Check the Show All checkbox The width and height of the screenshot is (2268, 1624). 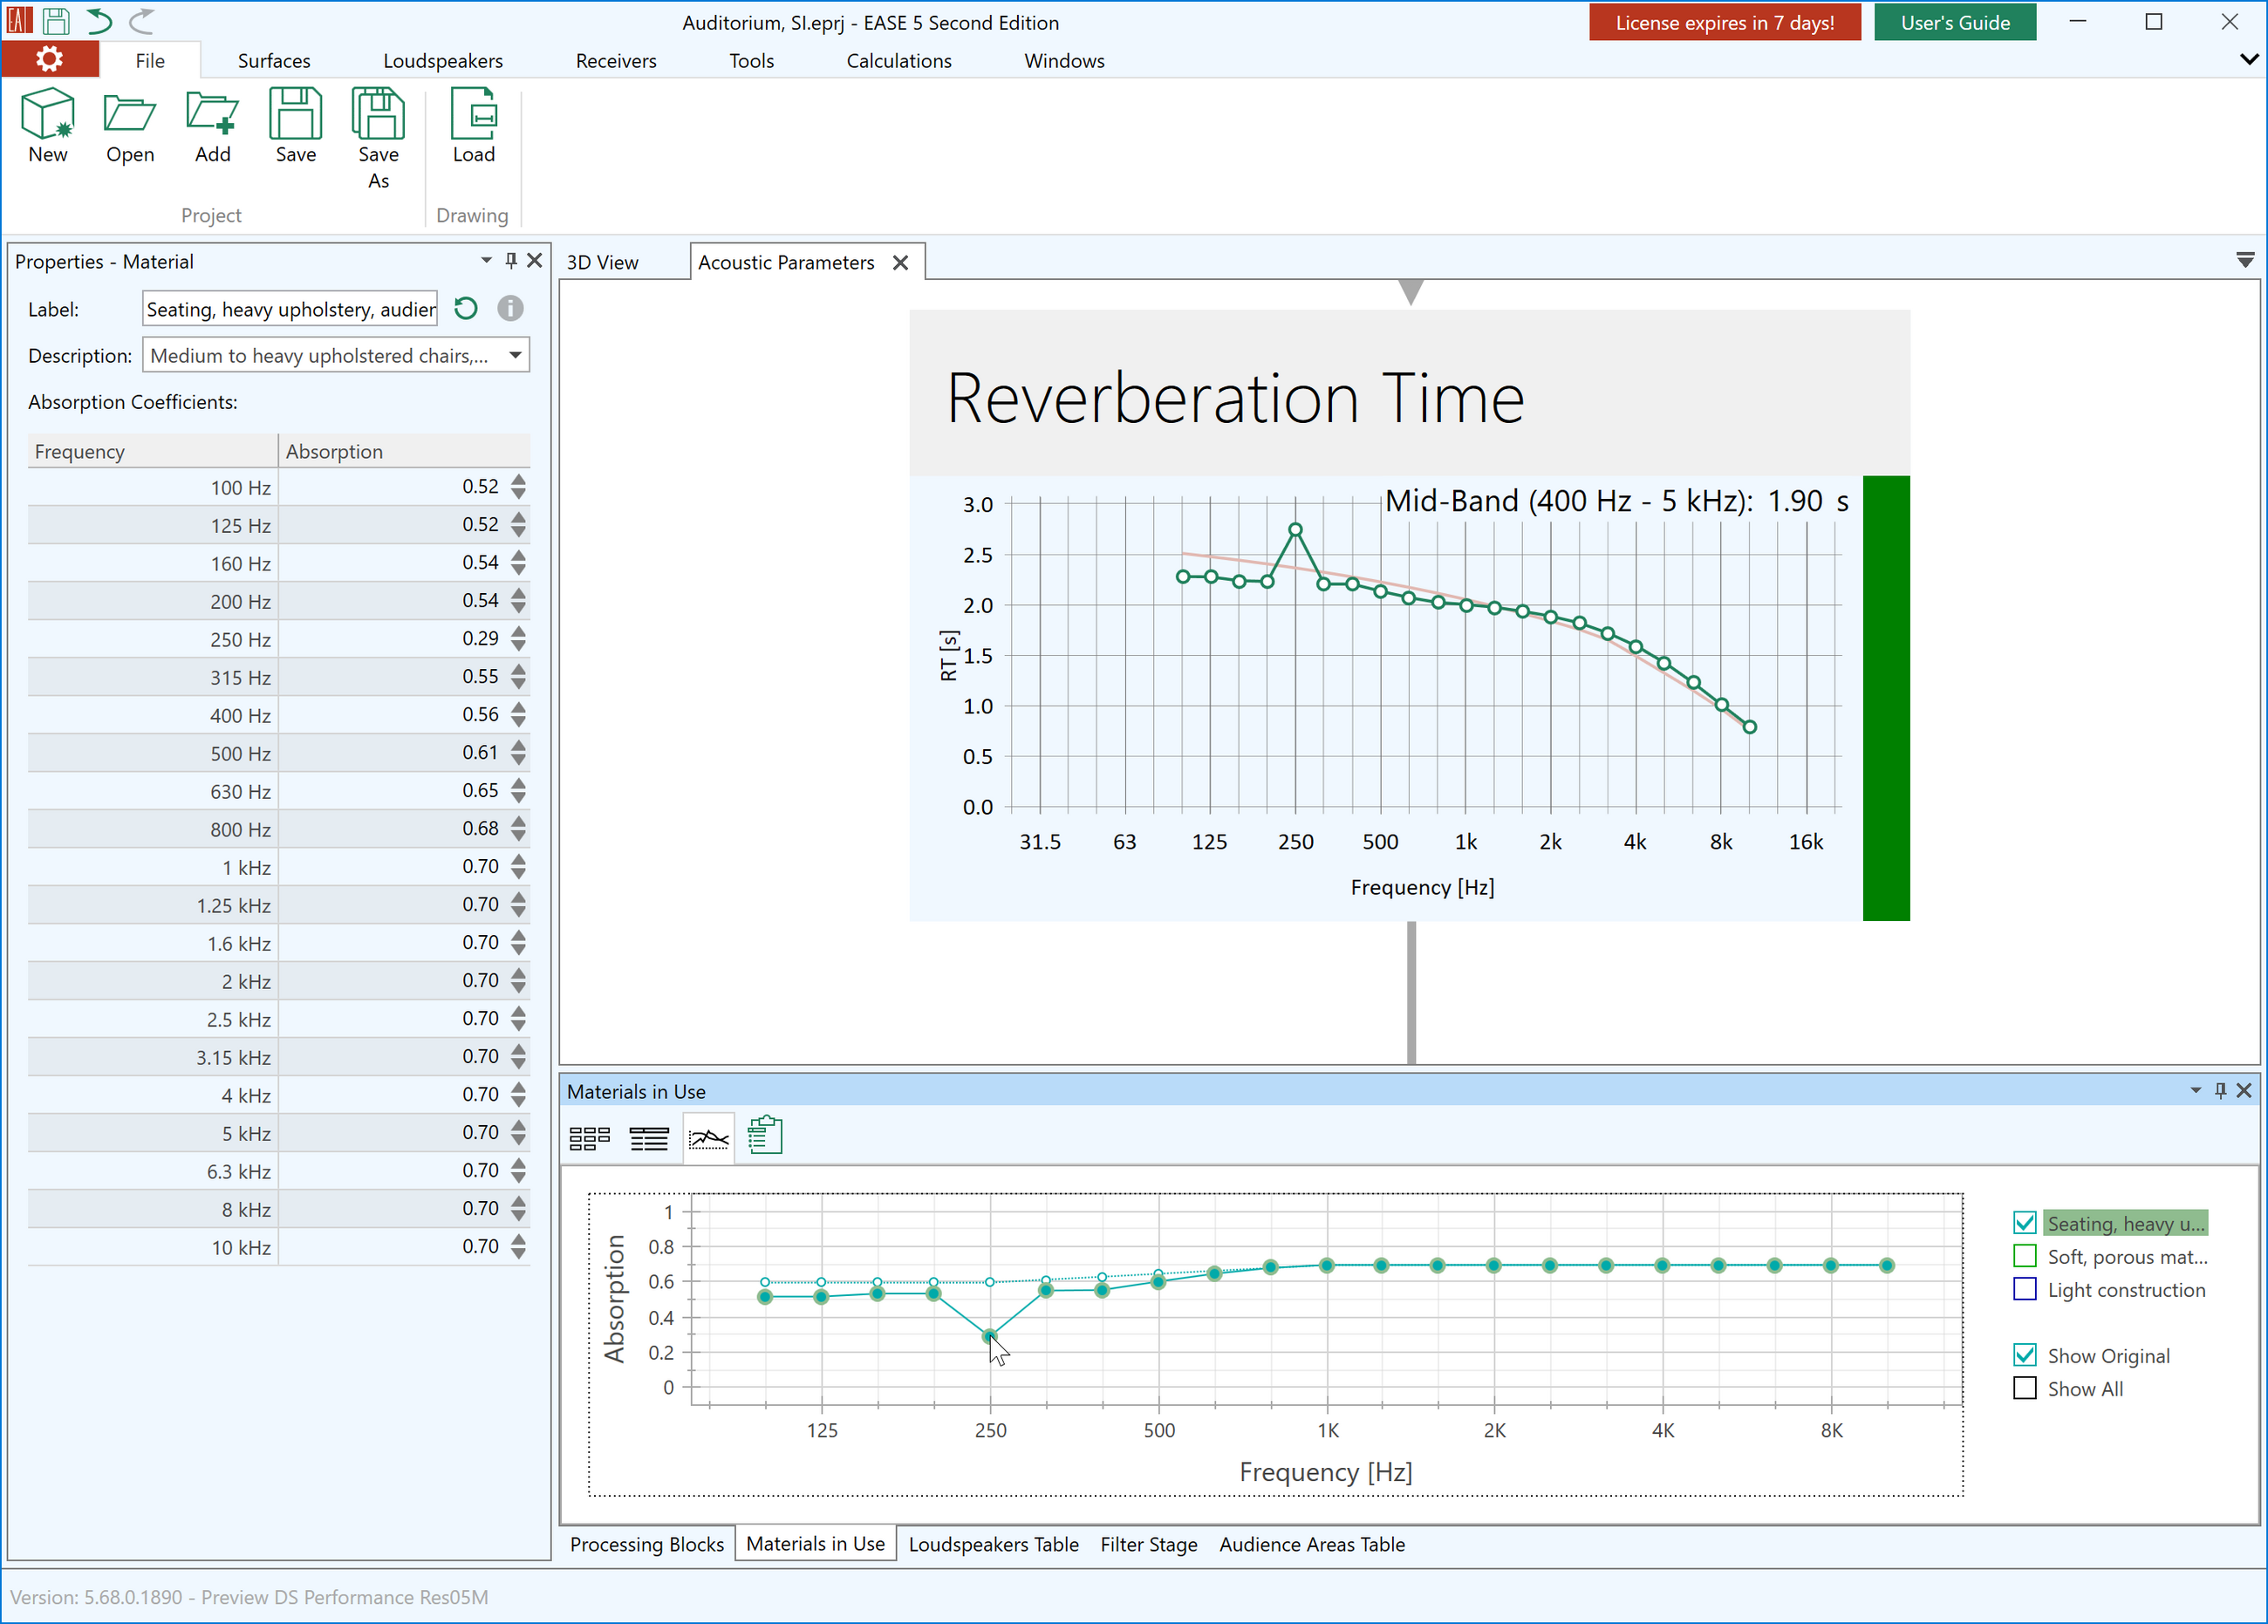[2024, 1388]
